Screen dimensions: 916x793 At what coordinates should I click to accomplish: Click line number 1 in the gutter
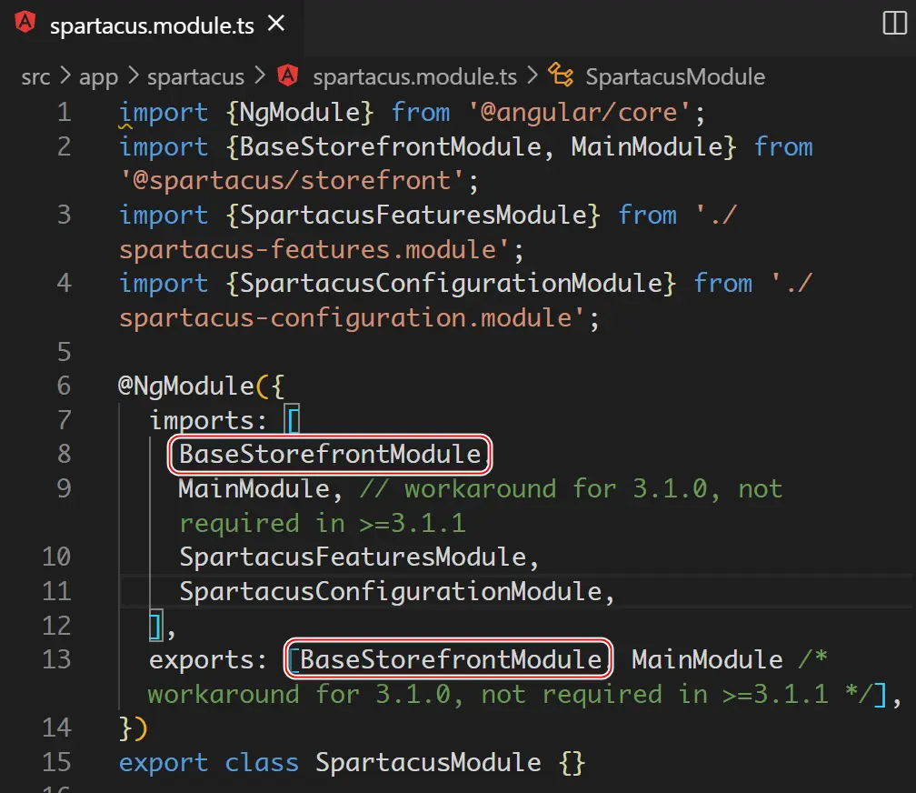64,112
